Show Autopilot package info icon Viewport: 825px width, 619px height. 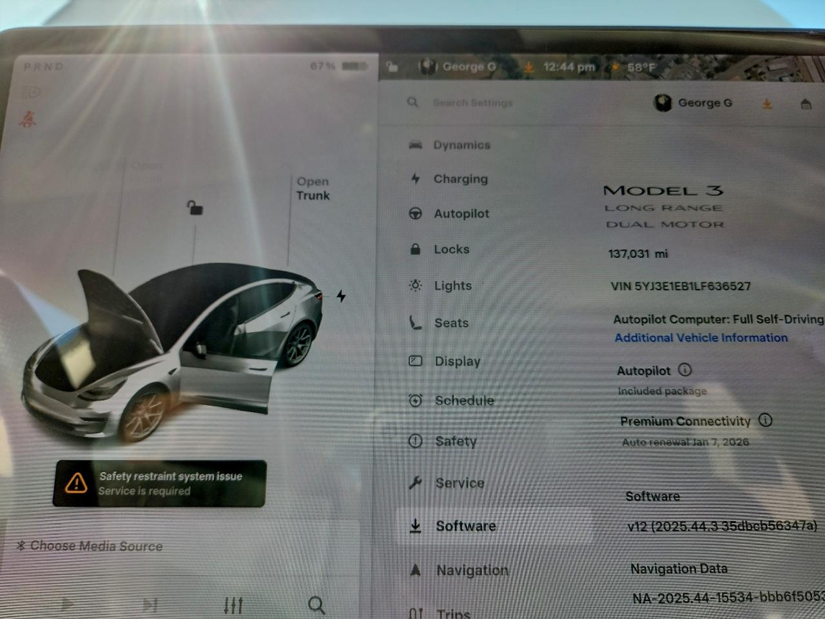(685, 369)
